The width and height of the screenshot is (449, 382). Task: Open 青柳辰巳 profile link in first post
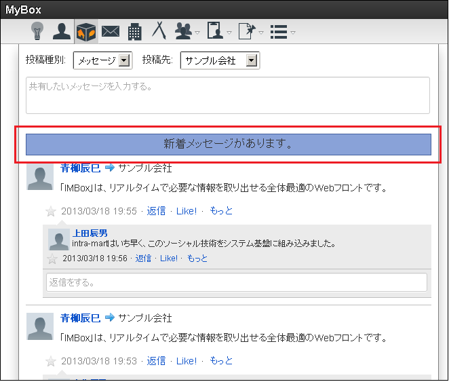click(x=81, y=168)
